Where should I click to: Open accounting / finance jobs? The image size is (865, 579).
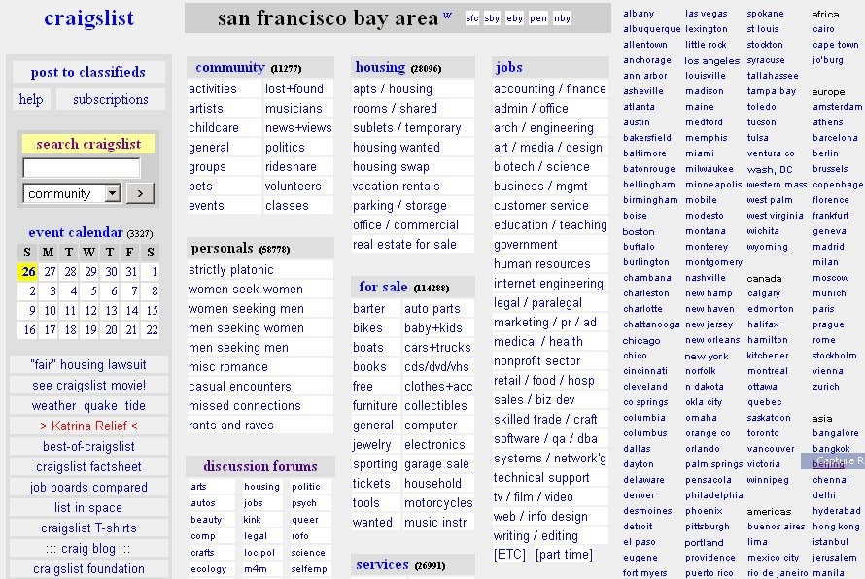[549, 88]
